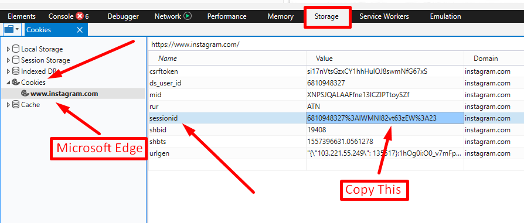
Task: Open the Elements tab
Action: (x=21, y=16)
